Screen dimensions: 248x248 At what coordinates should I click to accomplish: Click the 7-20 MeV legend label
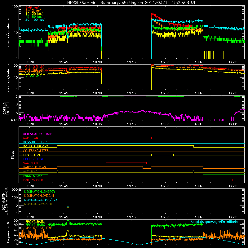33,76
